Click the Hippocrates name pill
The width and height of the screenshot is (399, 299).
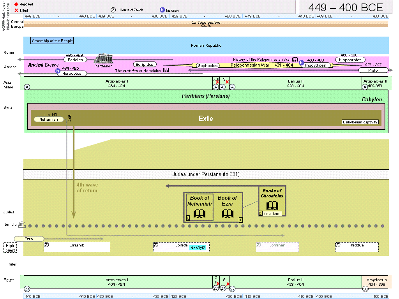(x=350, y=60)
